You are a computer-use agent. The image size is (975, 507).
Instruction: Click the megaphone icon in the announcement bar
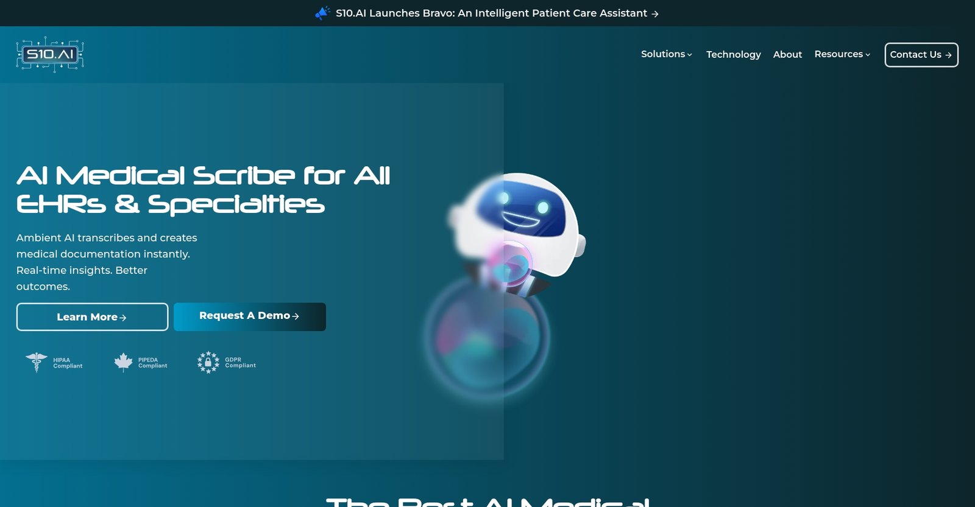(x=322, y=13)
